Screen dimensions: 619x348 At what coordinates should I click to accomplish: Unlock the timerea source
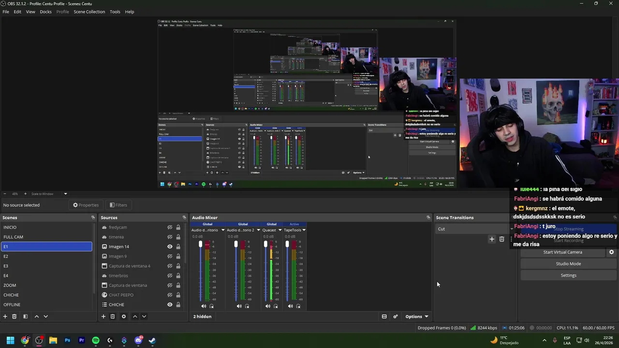tap(178, 237)
